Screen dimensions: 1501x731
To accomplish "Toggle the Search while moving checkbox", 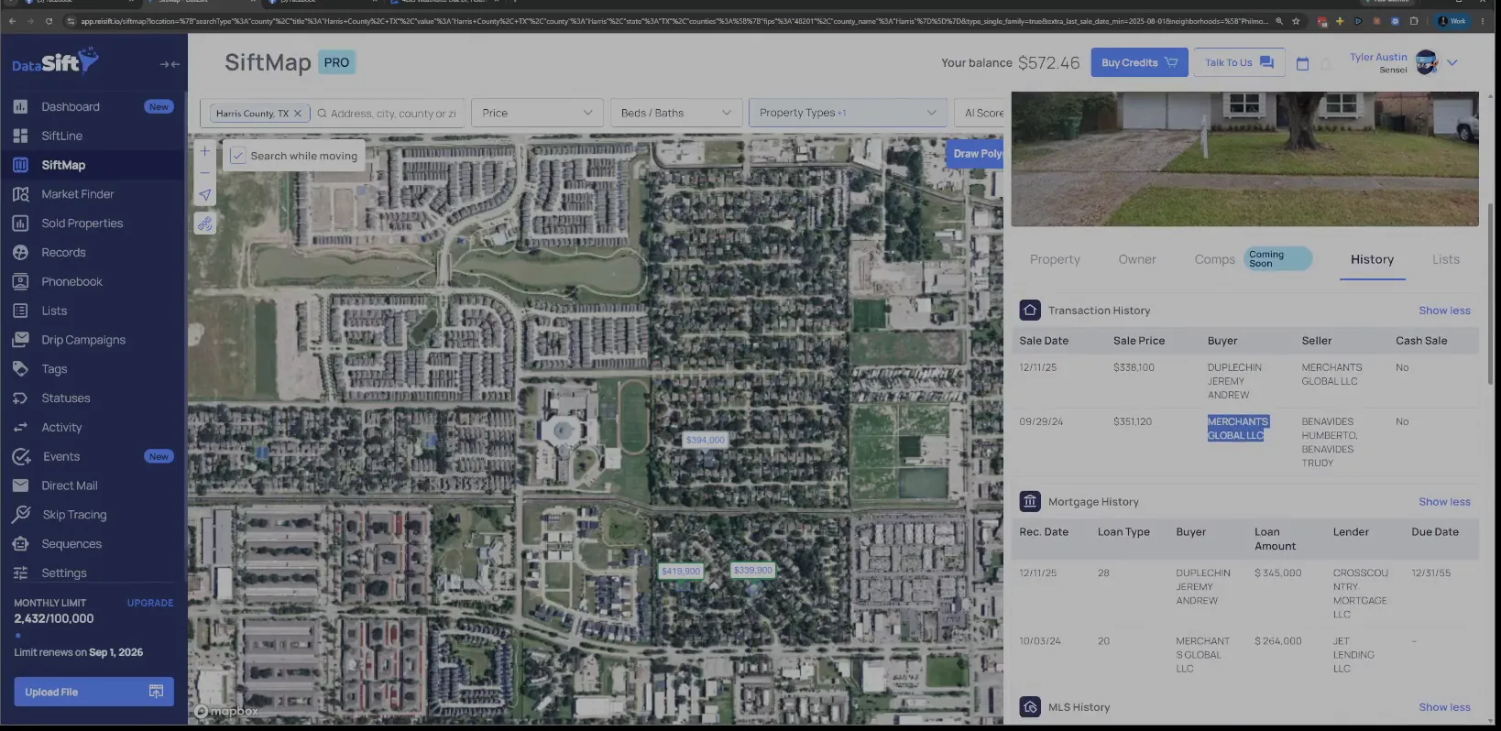I will point(237,156).
